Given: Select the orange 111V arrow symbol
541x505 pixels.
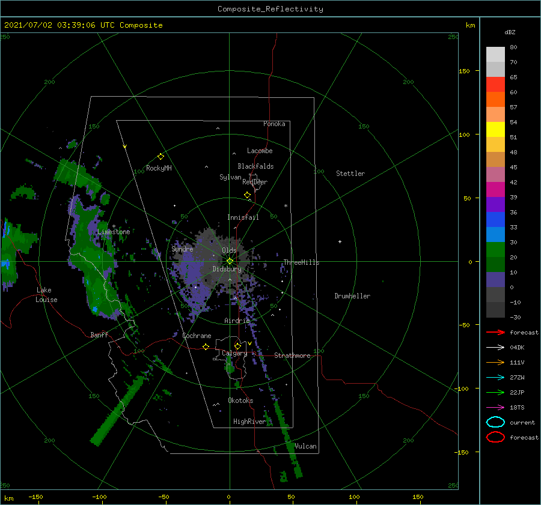Looking at the screenshot, I should click(495, 362).
